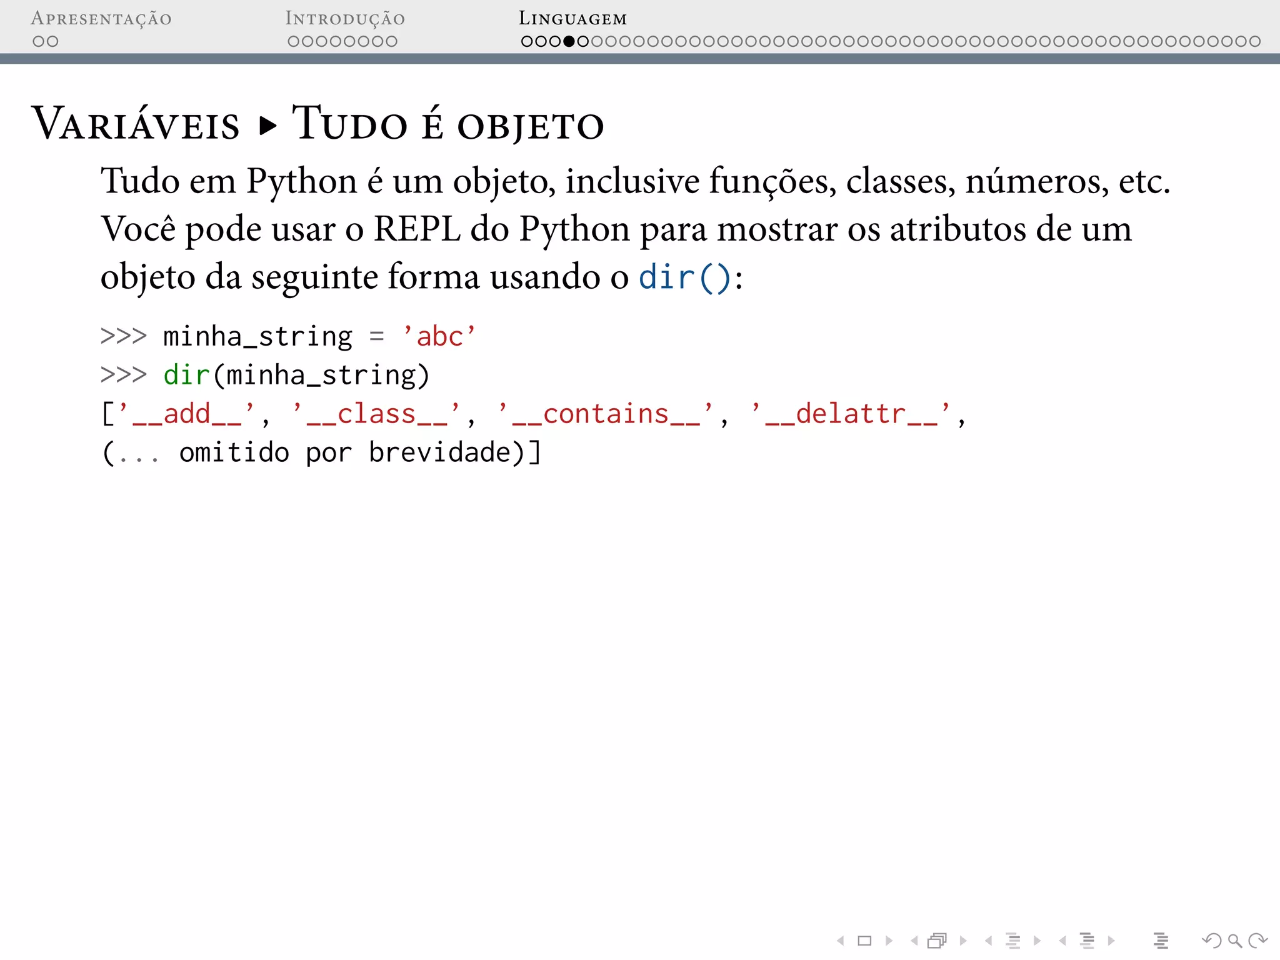Image resolution: width=1280 pixels, height=960 pixels.
Task: Click previous frame arrow before stacked frames icon
Action: [x=914, y=941]
